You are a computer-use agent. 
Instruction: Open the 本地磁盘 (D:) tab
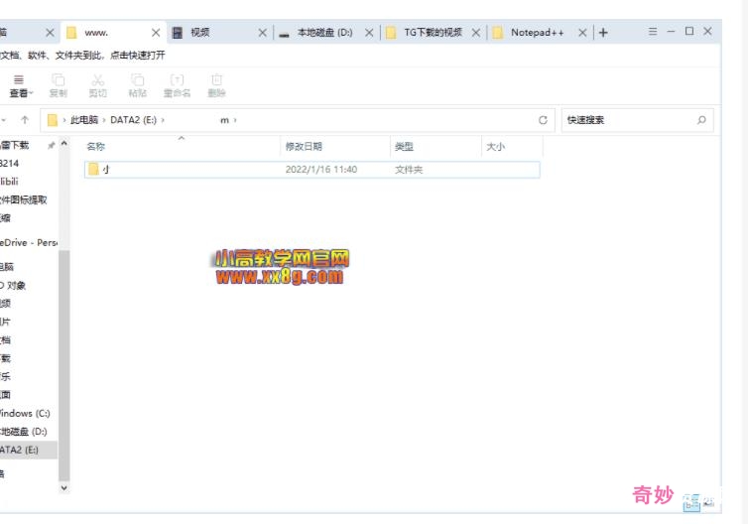[326, 33]
